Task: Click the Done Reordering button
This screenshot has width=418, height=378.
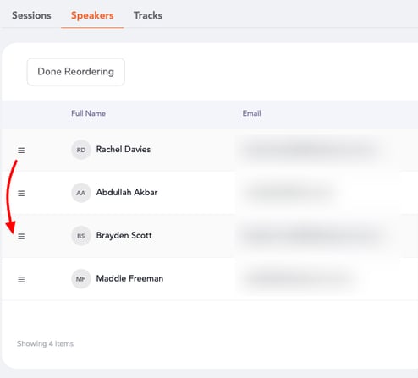Action: (x=76, y=72)
